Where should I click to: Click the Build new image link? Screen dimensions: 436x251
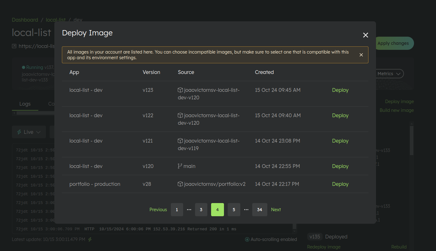pos(396,110)
